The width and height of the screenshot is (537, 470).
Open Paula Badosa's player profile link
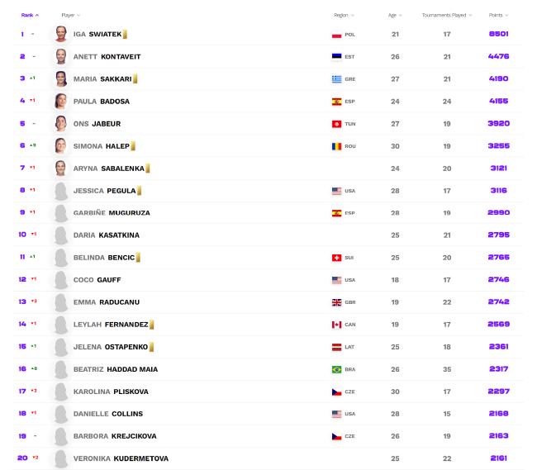click(x=102, y=102)
